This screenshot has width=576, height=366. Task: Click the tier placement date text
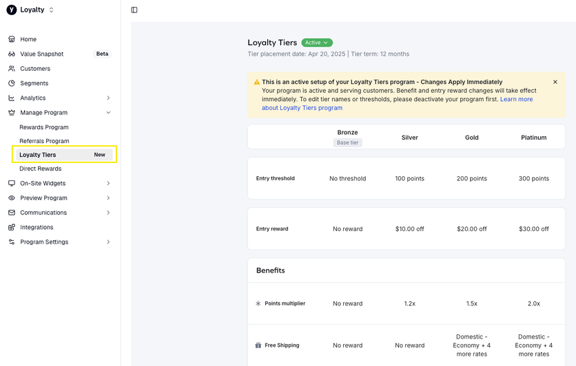[296, 54]
